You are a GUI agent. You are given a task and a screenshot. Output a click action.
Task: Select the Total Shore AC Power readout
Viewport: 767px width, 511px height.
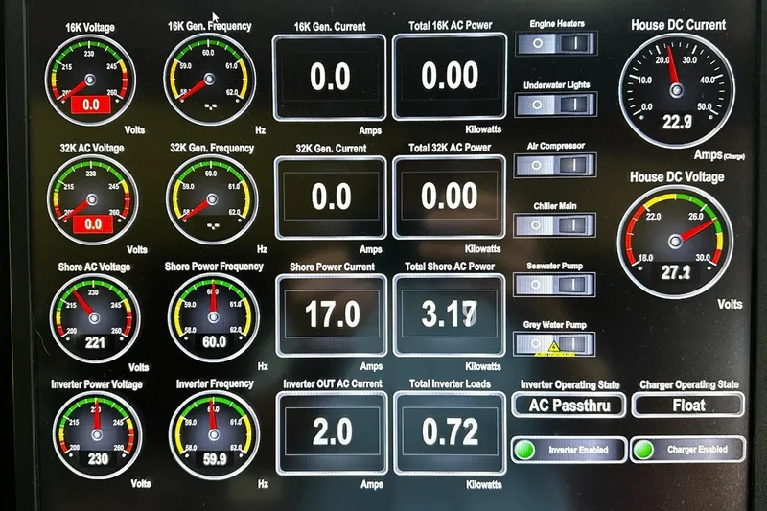[450, 314]
